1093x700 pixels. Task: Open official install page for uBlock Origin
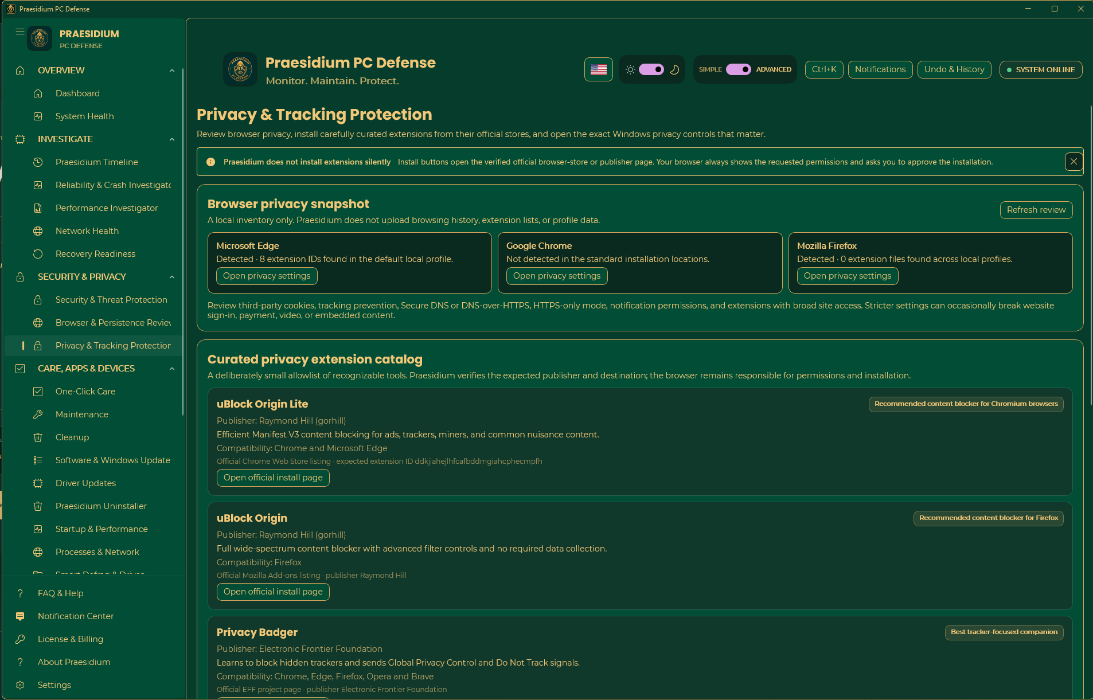(x=273, y=592)
